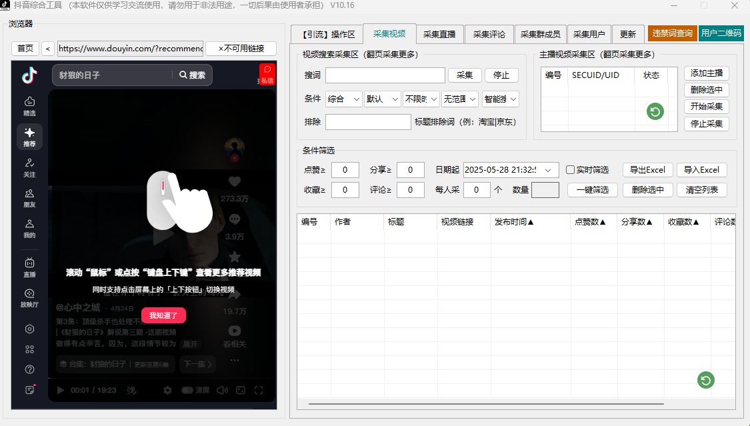Image resolution: width=750 pixels, height=426 pixels.
Task: Click the Douyin logo in the sidebar
Action: pos(29,75)
